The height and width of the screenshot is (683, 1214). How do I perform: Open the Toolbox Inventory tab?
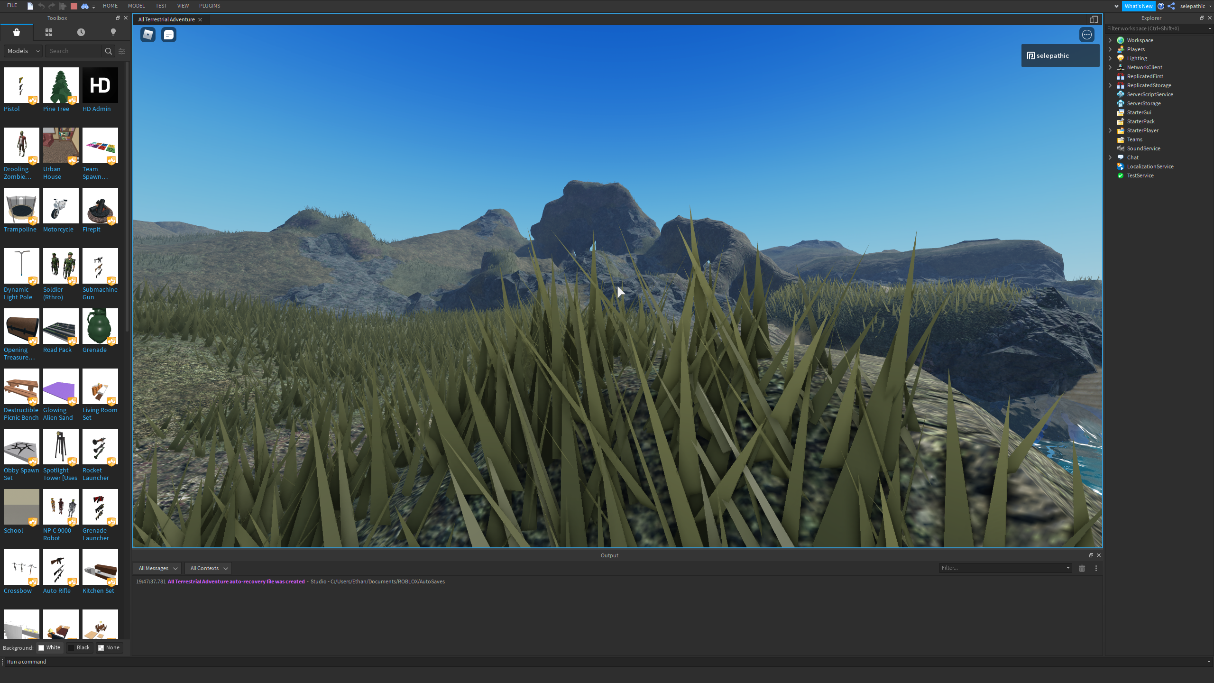point(49,32)
